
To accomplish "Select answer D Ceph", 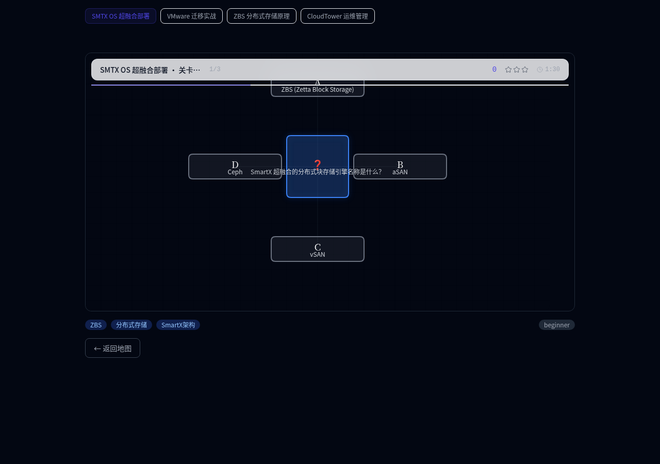I will [235, 167].
